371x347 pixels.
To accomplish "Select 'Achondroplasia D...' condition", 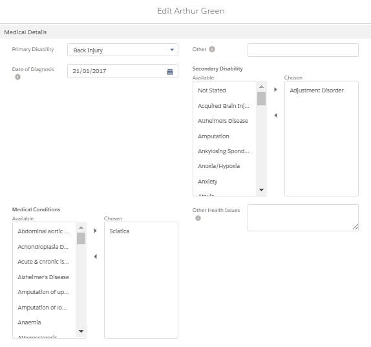I will 44,247.
